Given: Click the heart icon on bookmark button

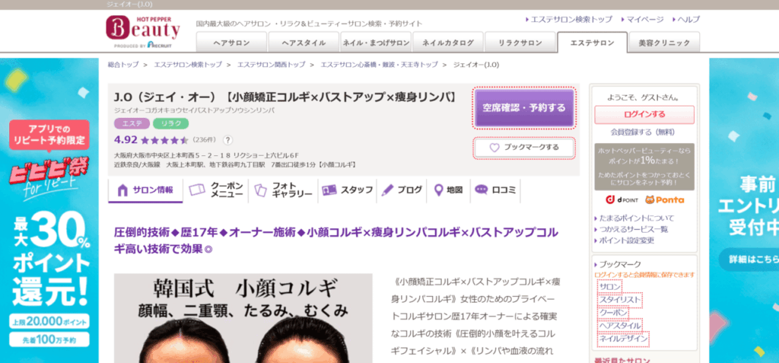Looking at the screenshot, I should (x=494, y=148).
